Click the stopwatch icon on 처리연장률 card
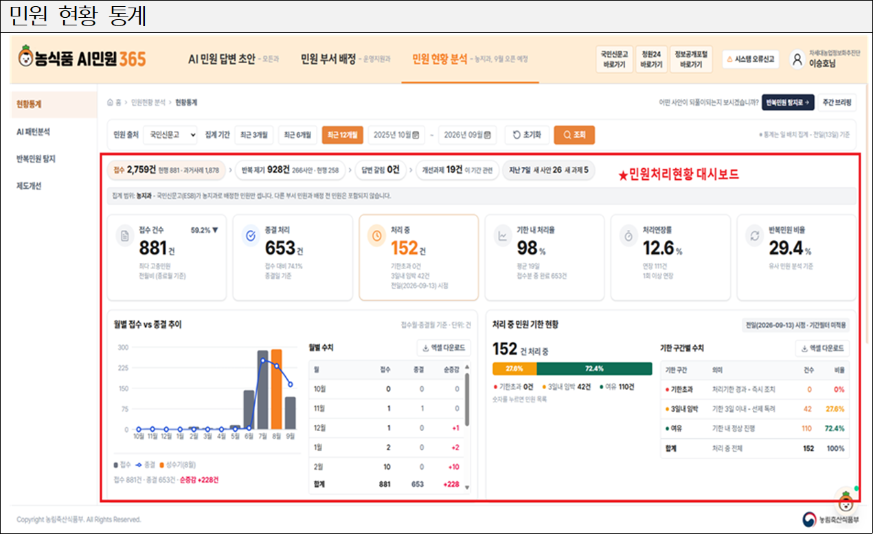 click(x=629, y=236)
